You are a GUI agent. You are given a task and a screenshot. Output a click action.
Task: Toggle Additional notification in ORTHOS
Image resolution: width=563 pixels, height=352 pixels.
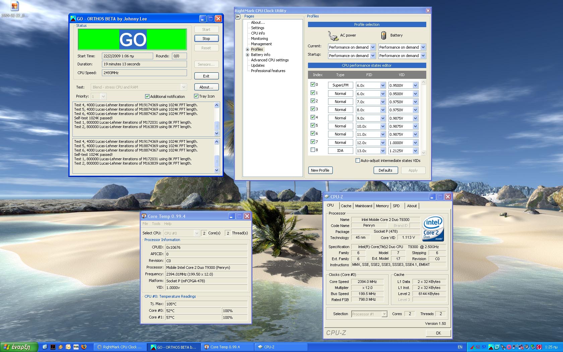coord(147,97)
